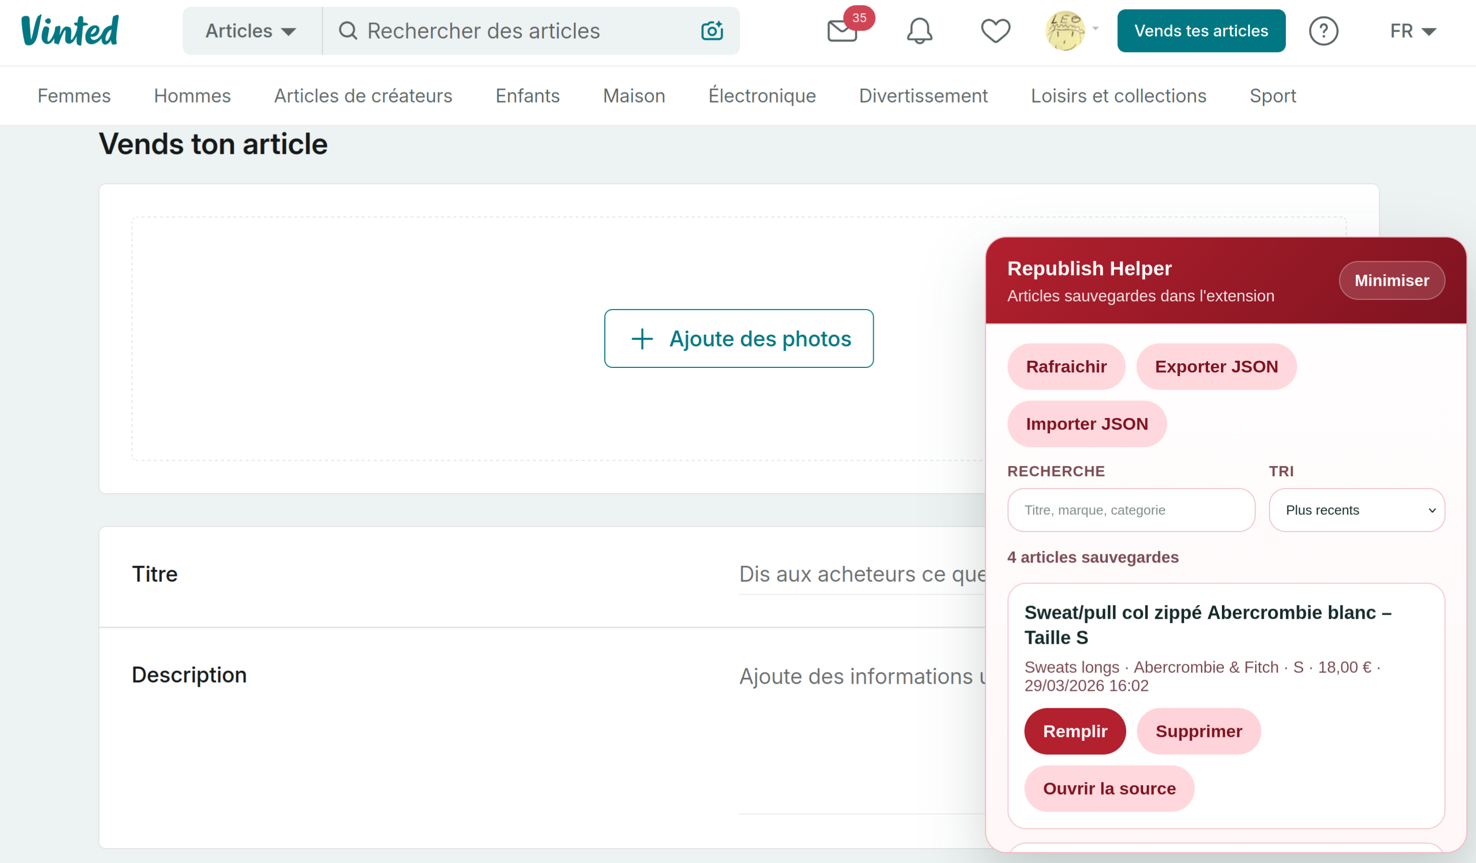
Task: Click Vends tes articles button
Action: (x=1201, y=31)
